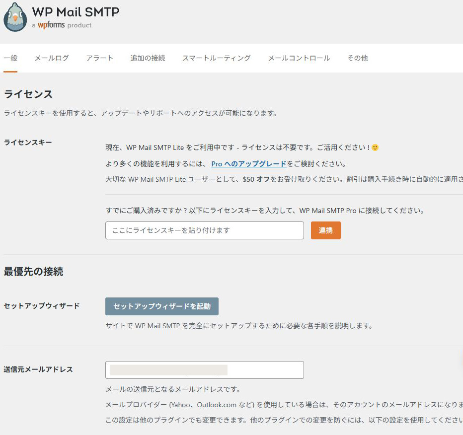Click the セットアップウィザード row label
Screen dimensions: 463x435
[x=42, y=306]
